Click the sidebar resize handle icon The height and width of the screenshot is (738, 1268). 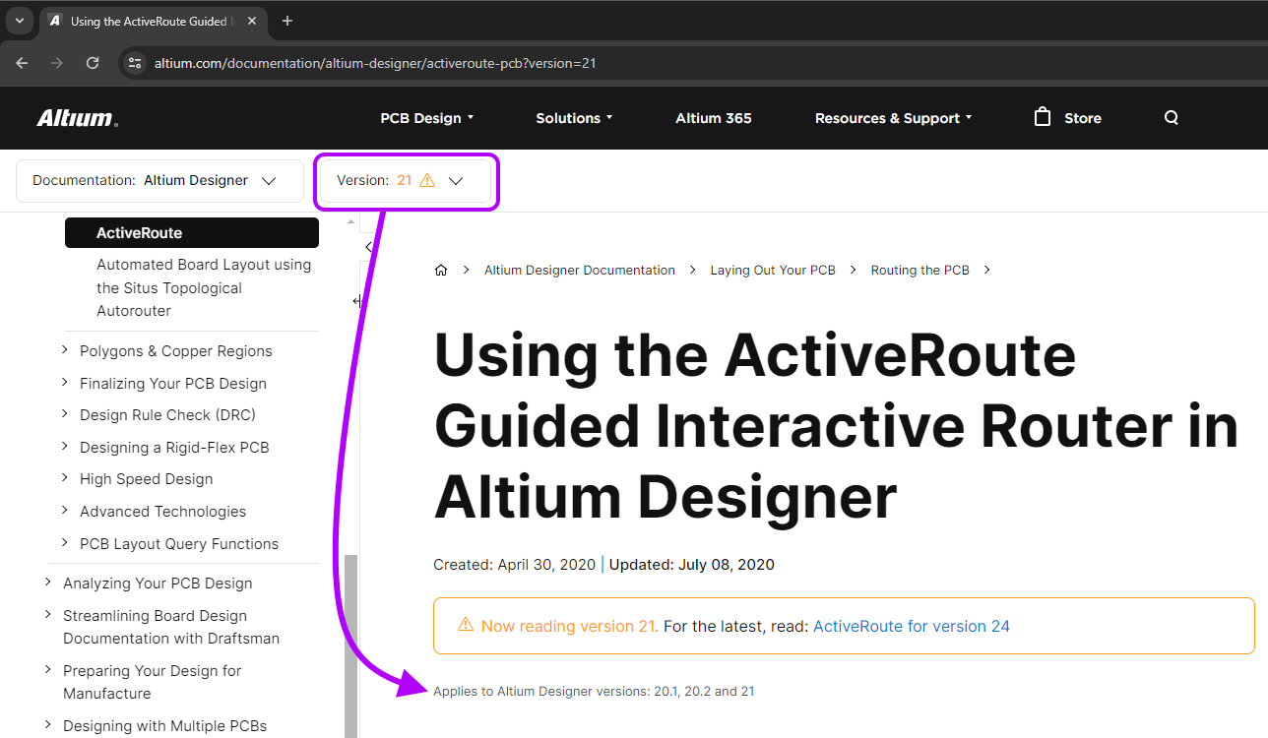358,301
